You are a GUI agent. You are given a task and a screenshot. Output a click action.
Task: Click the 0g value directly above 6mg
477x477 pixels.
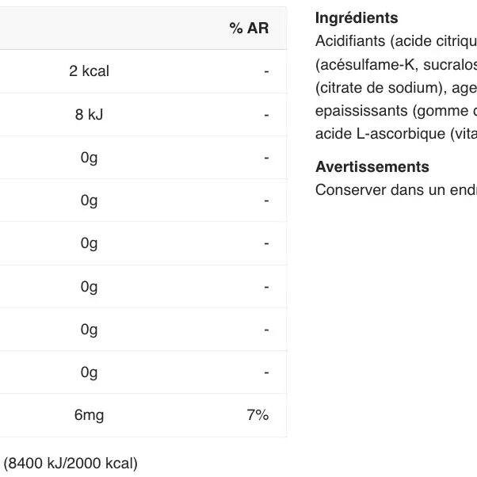(89, 372)
